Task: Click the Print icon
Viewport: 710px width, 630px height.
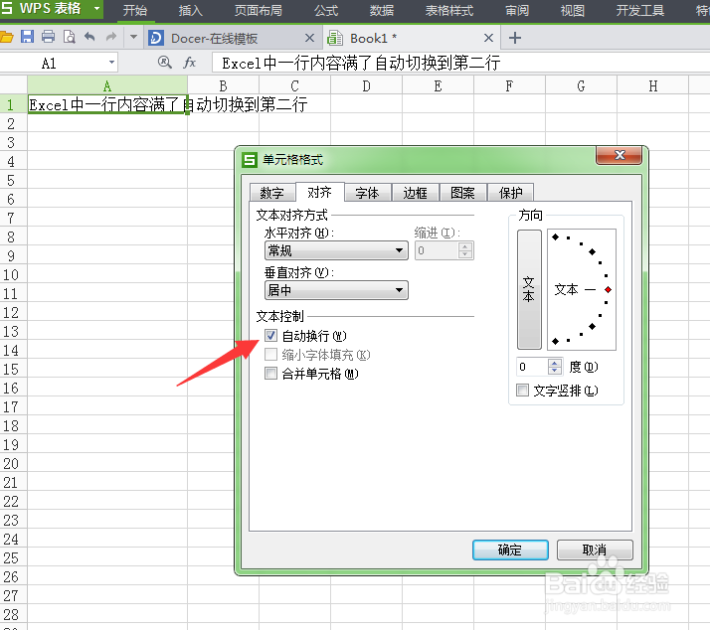Action: coord(48,37)
